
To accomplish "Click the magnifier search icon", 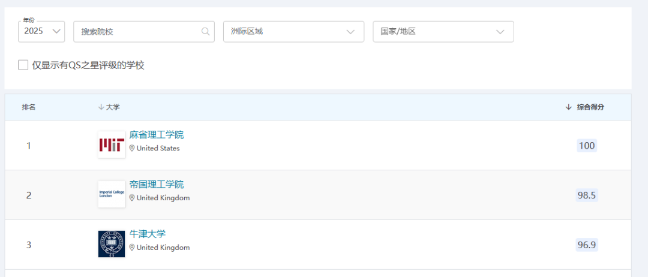I will click(205, 31).
